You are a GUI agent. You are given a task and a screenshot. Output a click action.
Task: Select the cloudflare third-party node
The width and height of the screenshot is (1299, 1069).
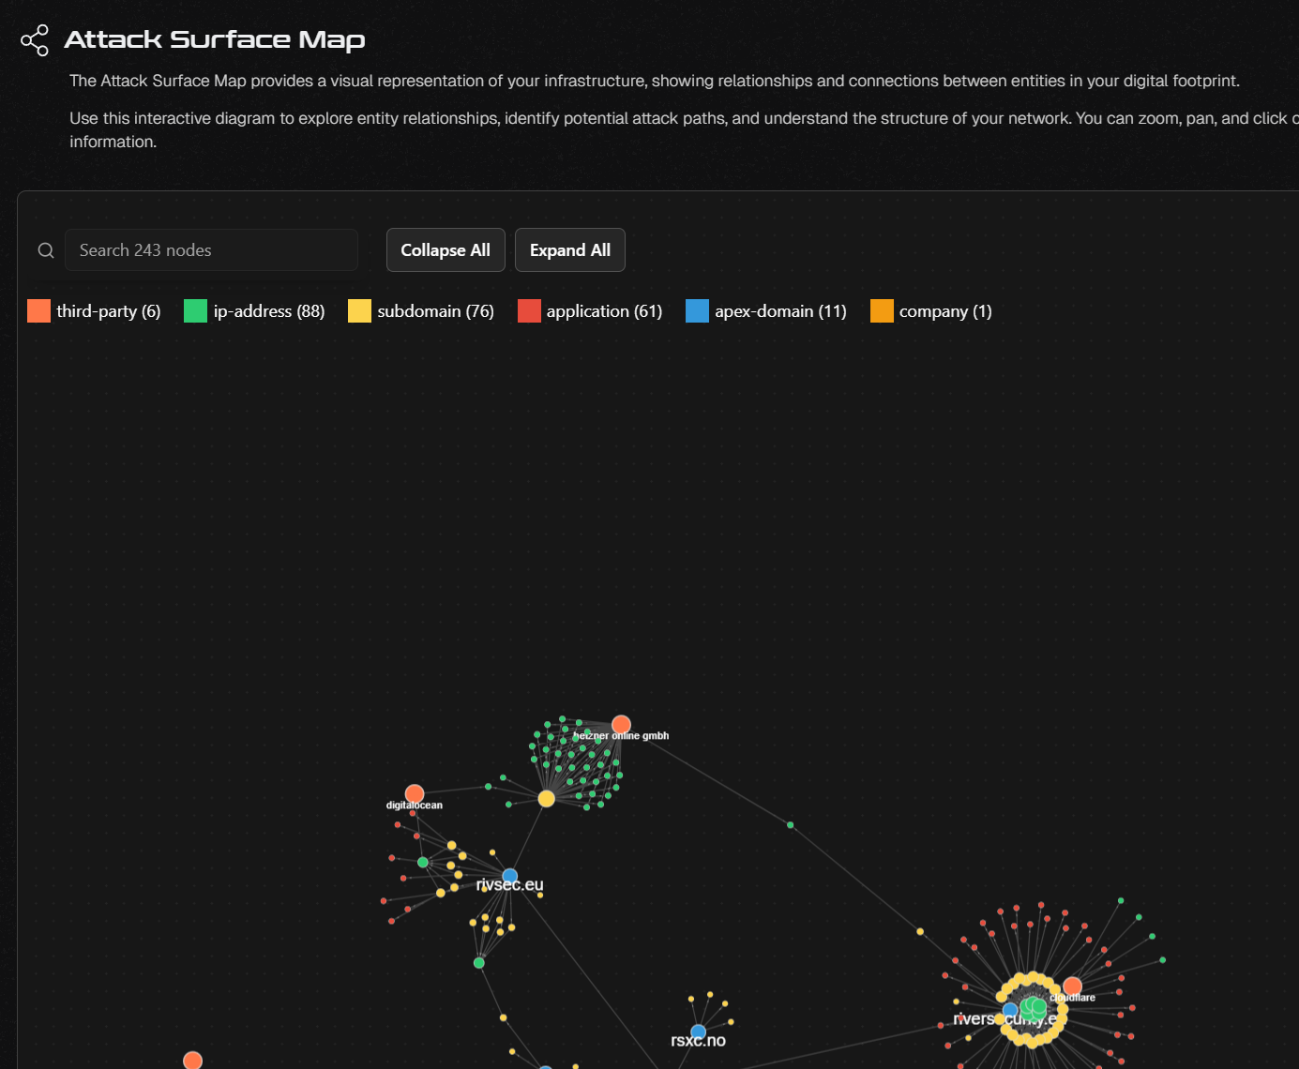click(x=1072, y=986)
